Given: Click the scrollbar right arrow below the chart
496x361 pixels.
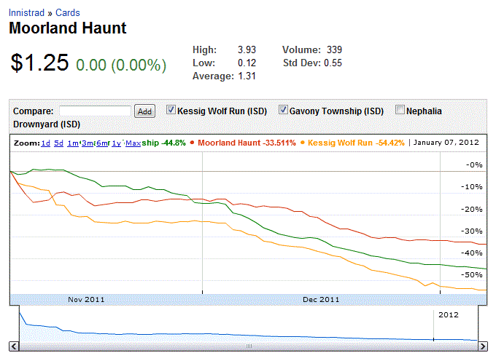Looking at the screenshot, I should coord(482,346).
